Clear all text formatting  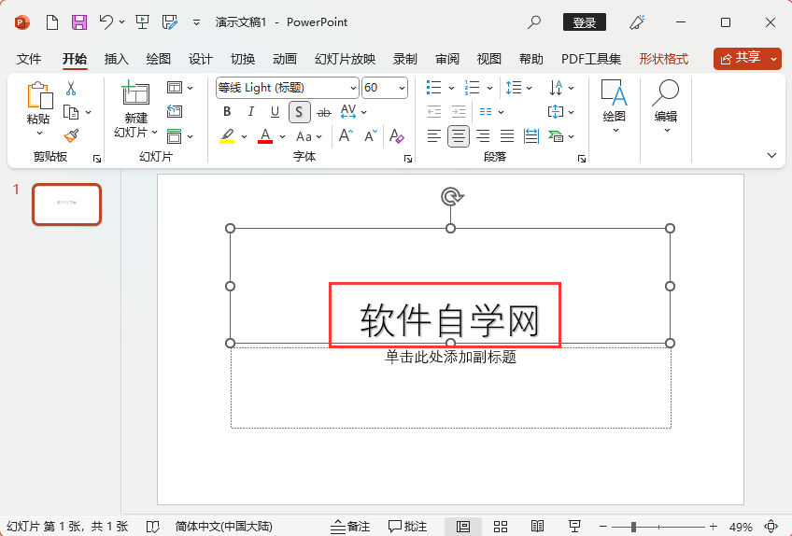click(397, 136)
